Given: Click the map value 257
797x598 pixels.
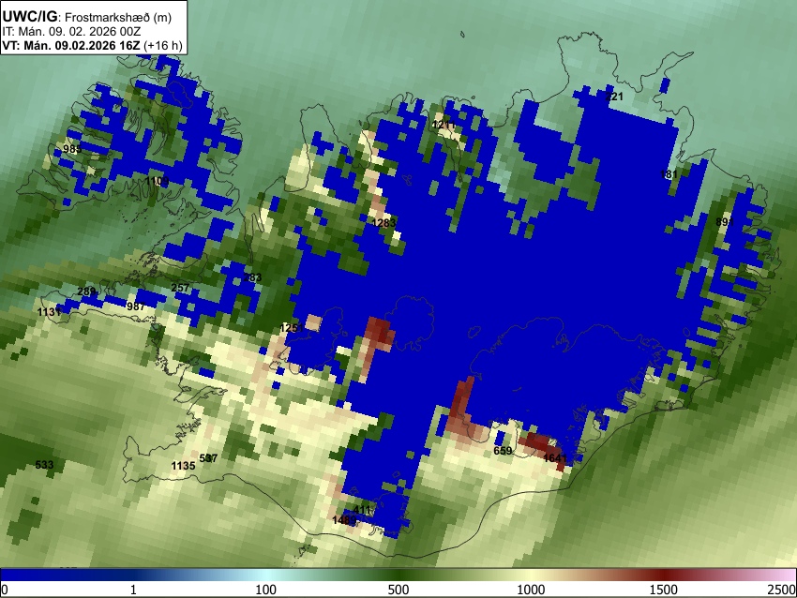Looking at the screenshot, I should pyautogui.click(x=180, y=288).
